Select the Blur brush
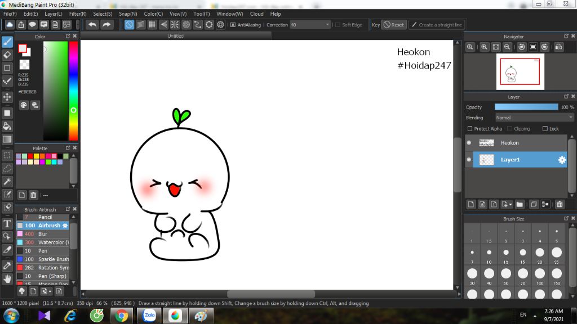The width and height of the screenshot is (577, 324). click(43, 234)
